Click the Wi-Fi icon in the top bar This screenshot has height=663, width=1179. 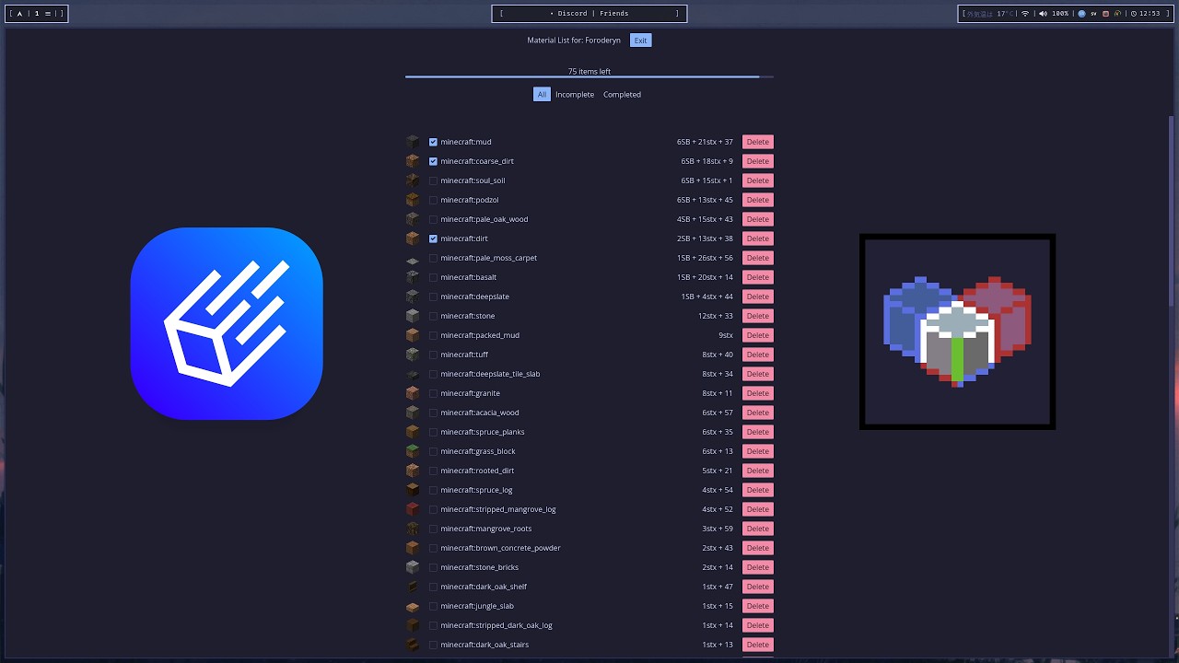[1025, 14]
